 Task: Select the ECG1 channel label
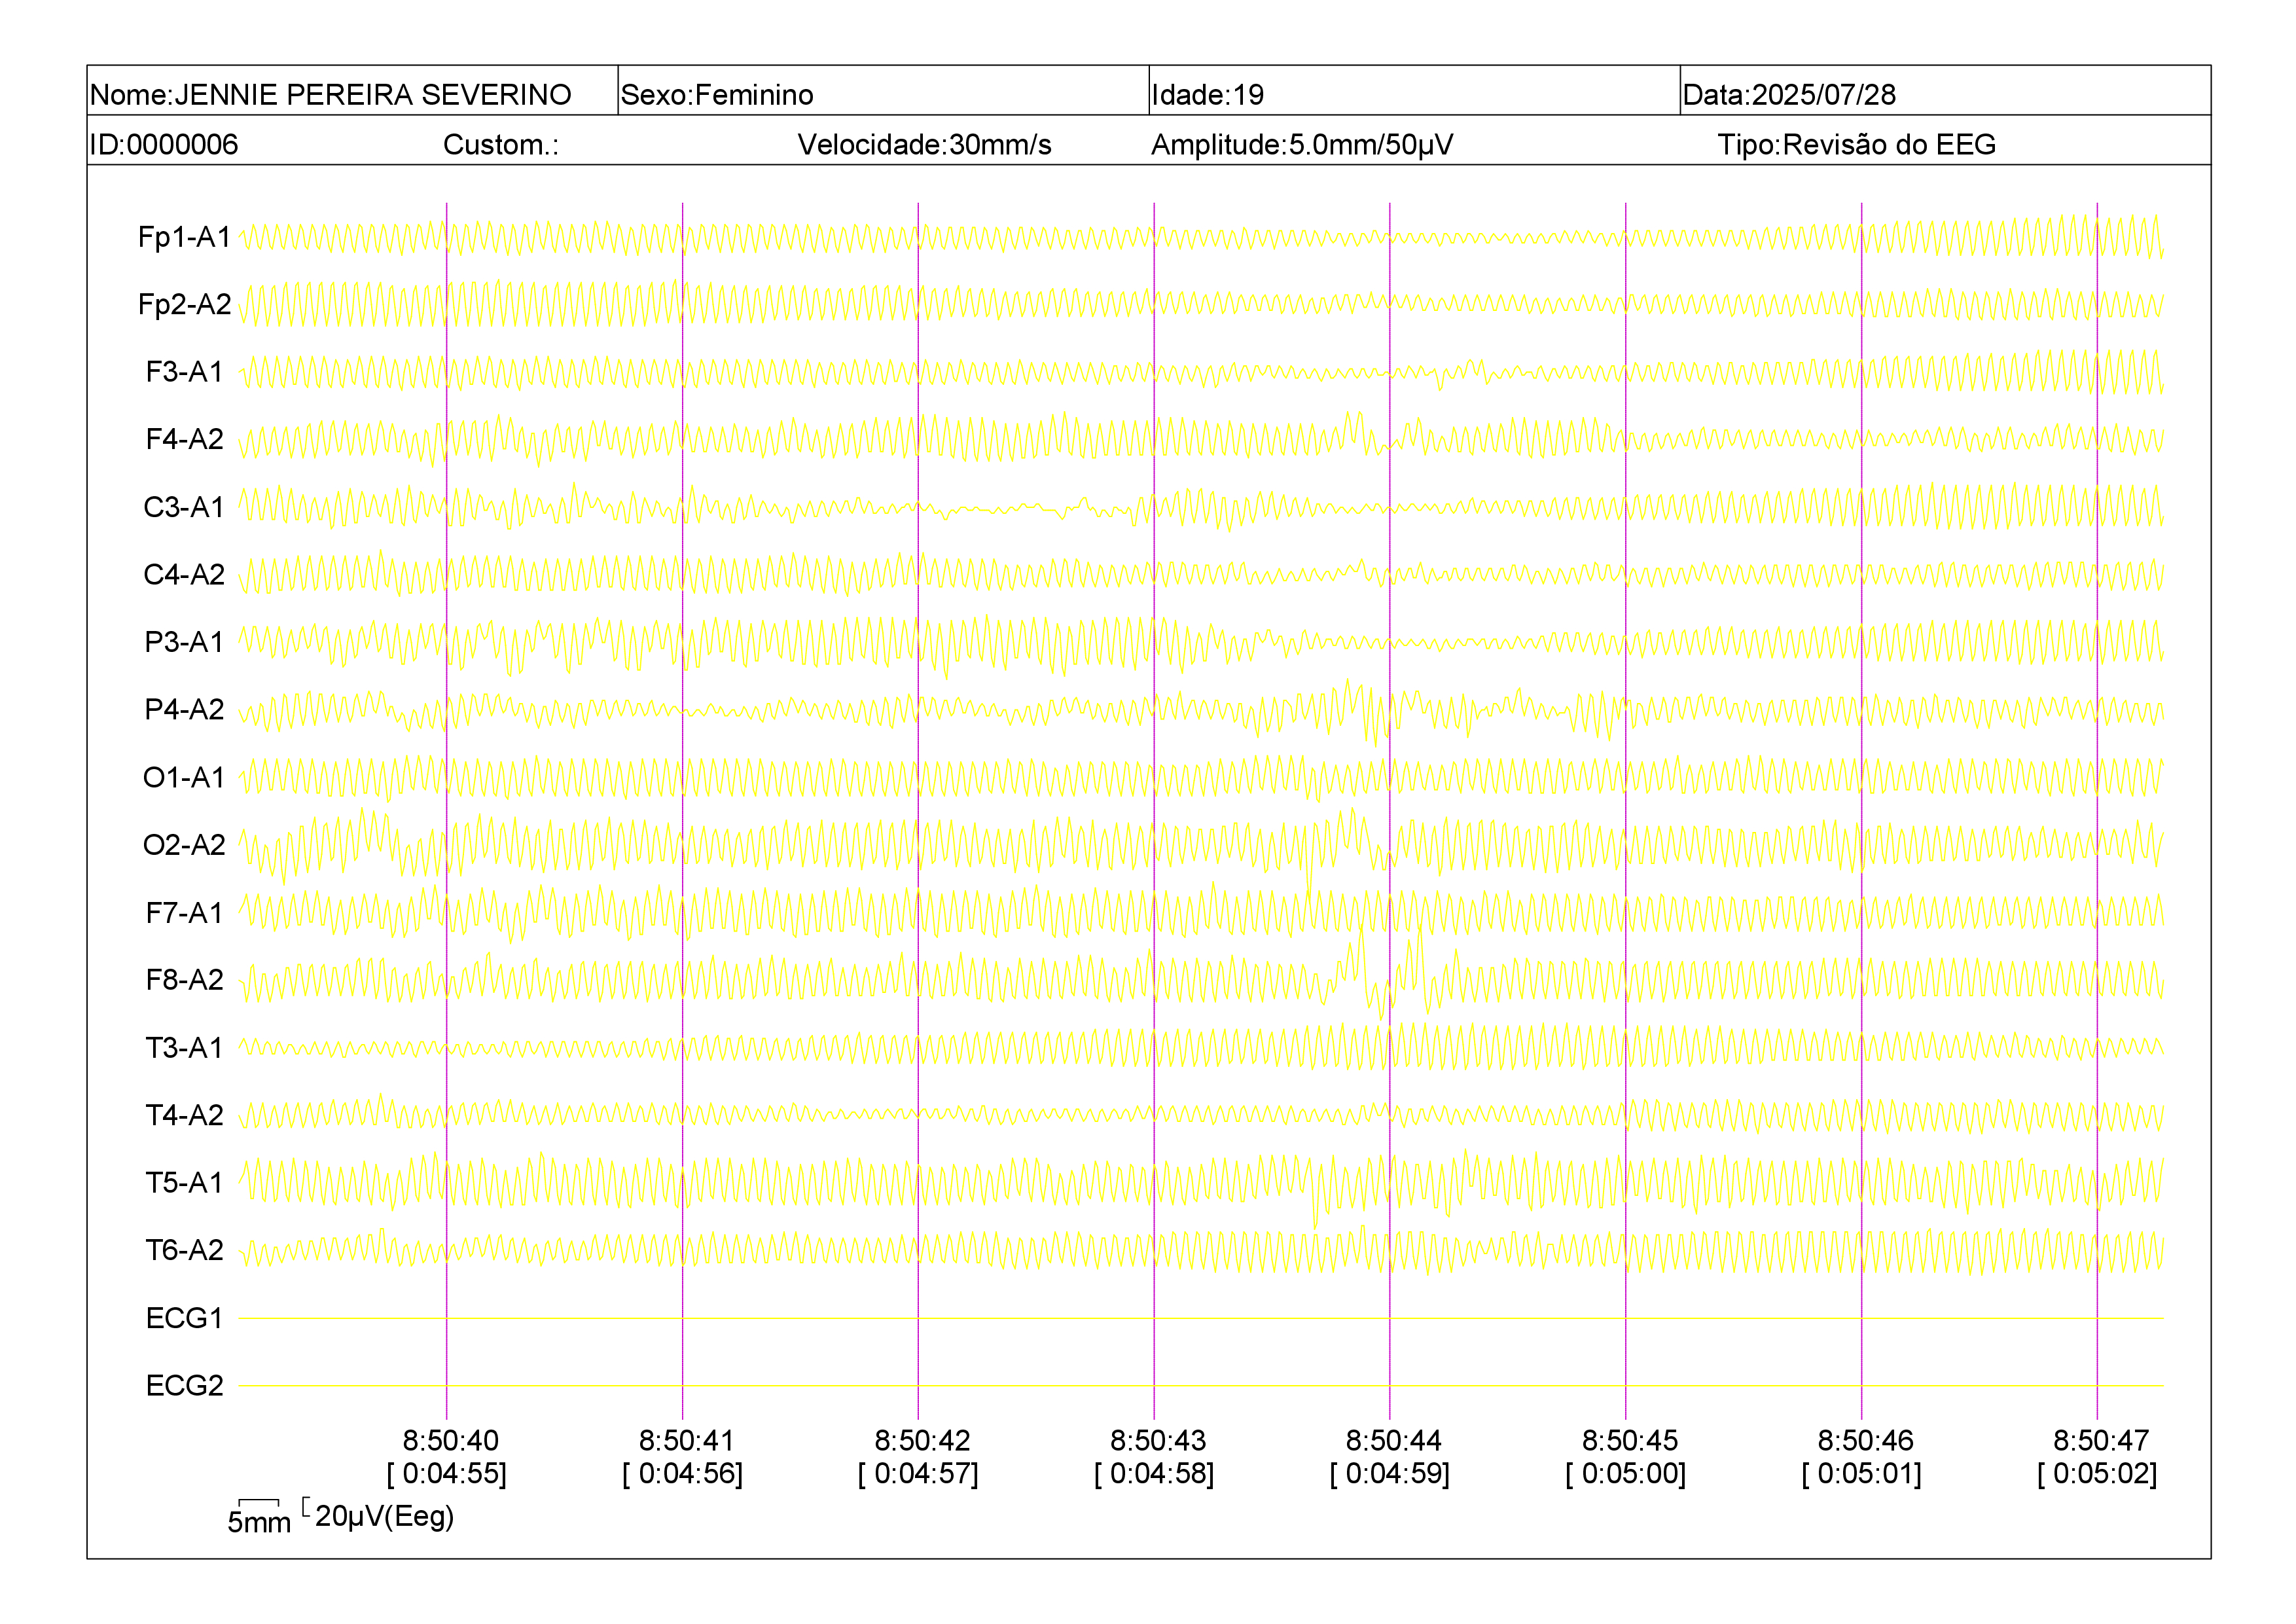click(185, 1318)
